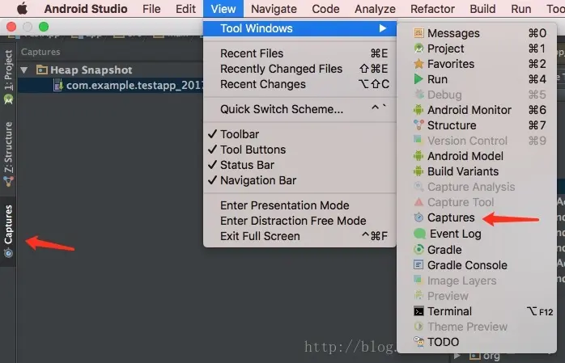Open Gradle Console tool window
Viewport: 565px width, 363px height.
coord(477,265)
